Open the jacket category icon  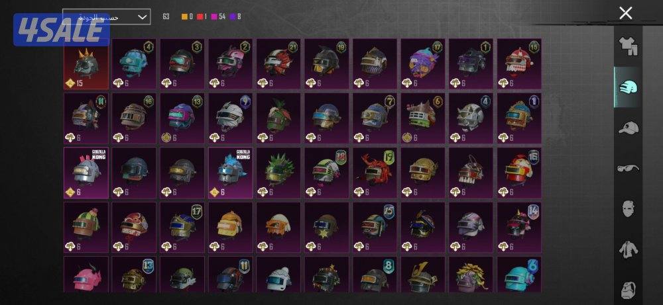[x=628, y=249]
